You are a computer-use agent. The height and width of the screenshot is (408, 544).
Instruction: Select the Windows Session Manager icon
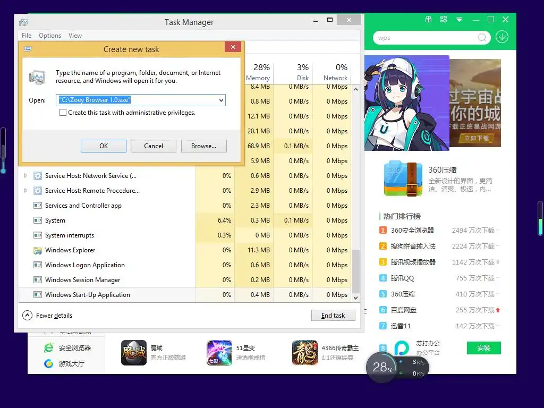click(38, 279)
